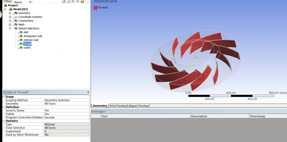Collapse the Definition section in Details
Image resolution: width=287 pixels, height=142 pixels.
point(4,107)
